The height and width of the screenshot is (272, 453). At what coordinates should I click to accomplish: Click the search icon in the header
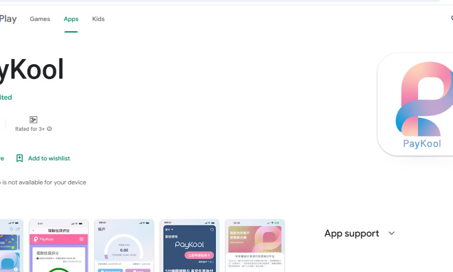(451, 19)
